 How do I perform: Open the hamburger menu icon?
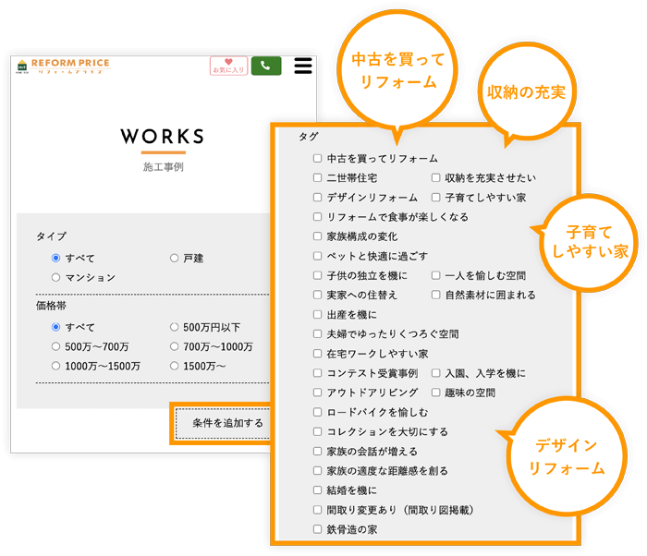(x=303, y=66)
